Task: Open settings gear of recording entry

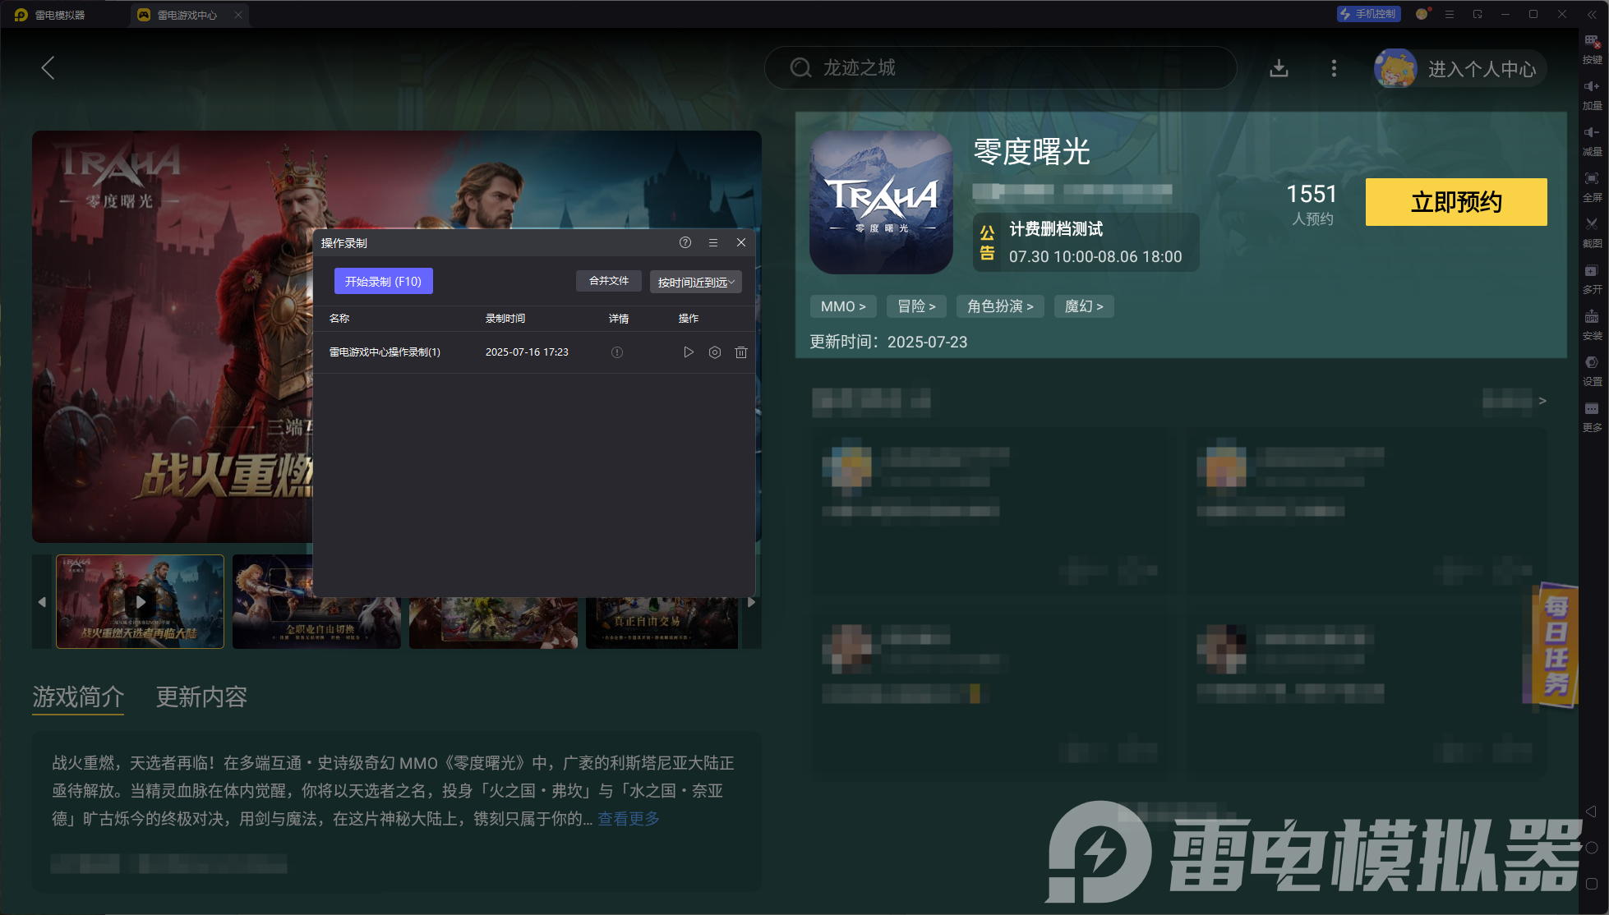Action: (x=715, y=352)
